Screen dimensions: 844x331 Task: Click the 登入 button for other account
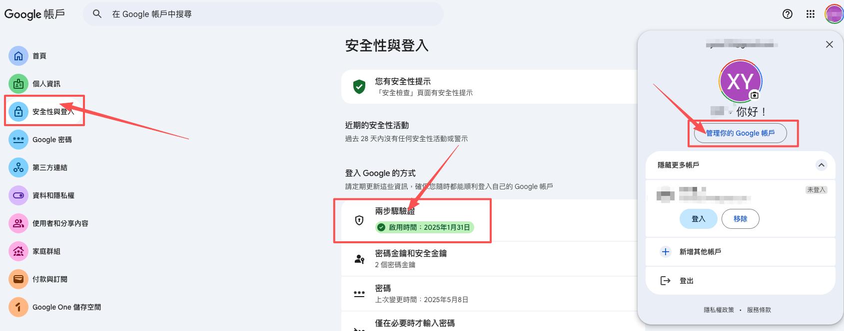click(699, 219)
